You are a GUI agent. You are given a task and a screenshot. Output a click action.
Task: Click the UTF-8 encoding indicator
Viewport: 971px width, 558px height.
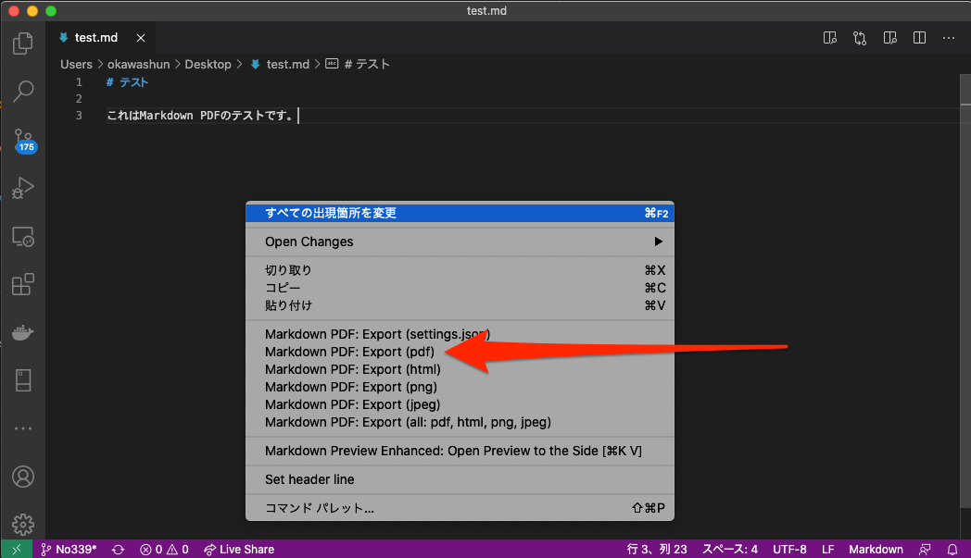(x=789, y=549)
